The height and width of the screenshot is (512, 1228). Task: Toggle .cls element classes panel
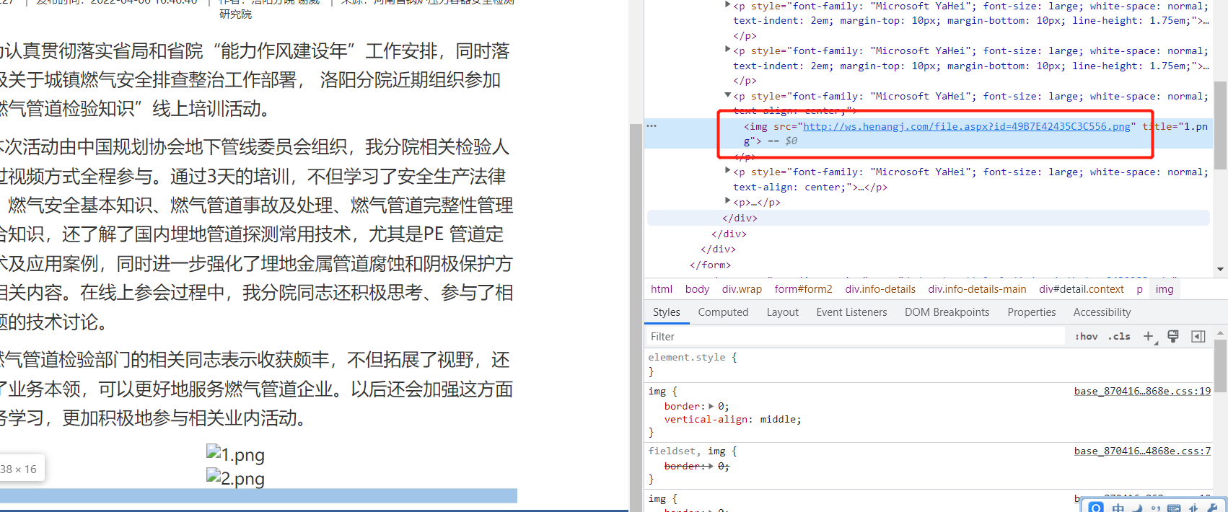click(1120, 336)
